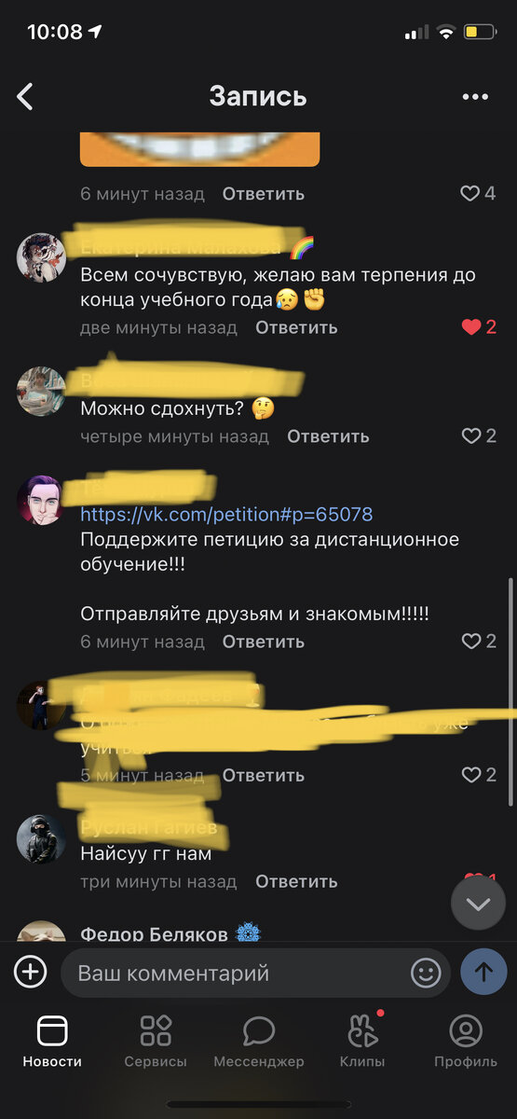Switch to the Новости tab
Viewport: 517px width, 1119px height.
click(52, 1042)
